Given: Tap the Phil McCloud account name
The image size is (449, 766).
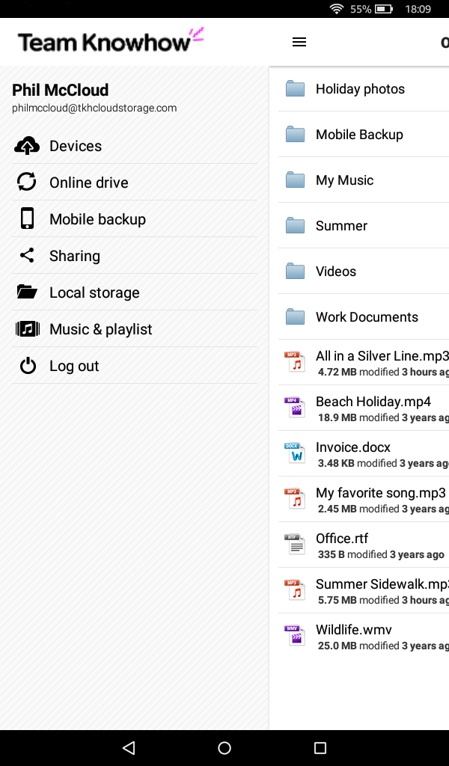Looking at the screenshot, I should pos(61,90).
